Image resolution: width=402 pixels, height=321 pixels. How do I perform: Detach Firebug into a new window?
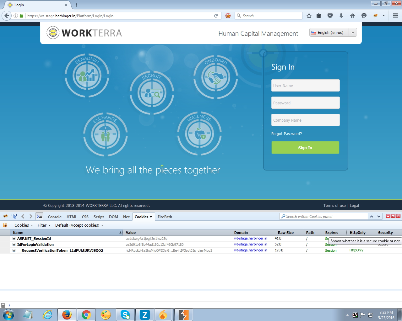[393, 216]
